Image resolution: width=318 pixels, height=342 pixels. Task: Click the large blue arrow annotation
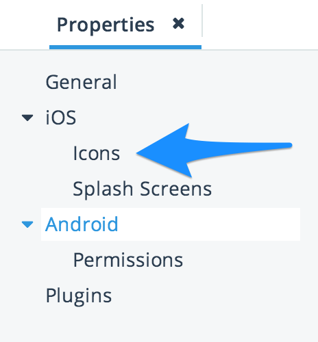point(214,150)
